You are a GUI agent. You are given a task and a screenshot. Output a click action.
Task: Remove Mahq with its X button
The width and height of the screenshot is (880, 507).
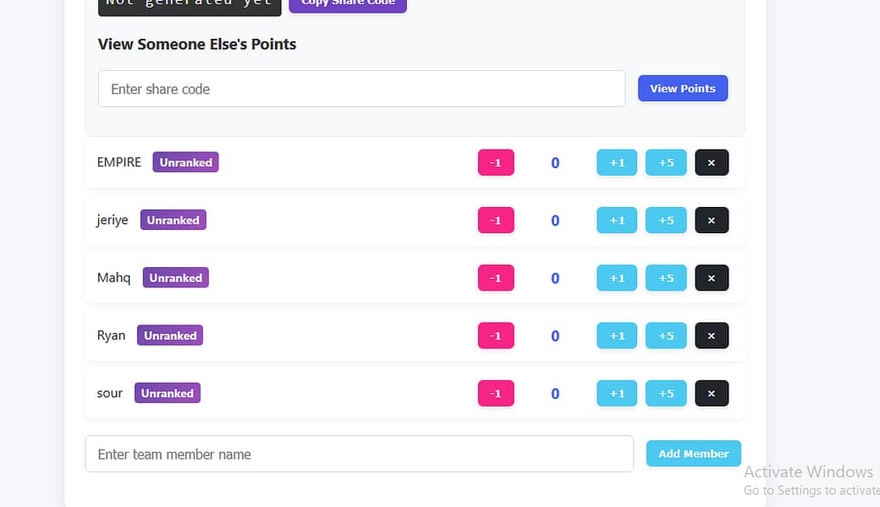(x=712, y=278)
